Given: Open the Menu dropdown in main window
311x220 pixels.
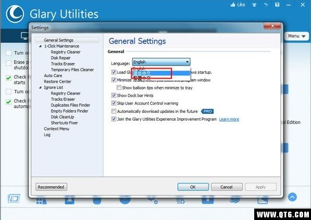Looking at the screenshot, I should (296, 36).
